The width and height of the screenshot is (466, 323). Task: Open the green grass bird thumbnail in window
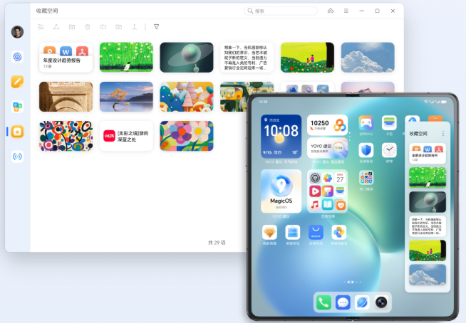coord(126,58)
